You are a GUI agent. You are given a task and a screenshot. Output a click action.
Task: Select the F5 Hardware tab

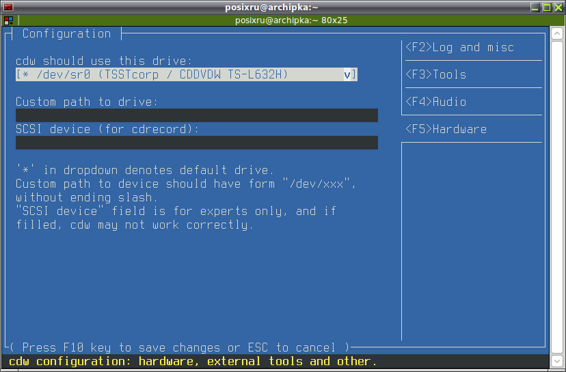(x=446, y=129)
